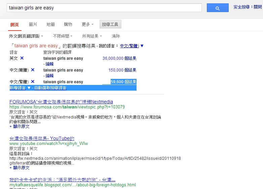Click the 查詢字詞的翻譯 column header
Screen dimensions: 263x189
point(58,52)
